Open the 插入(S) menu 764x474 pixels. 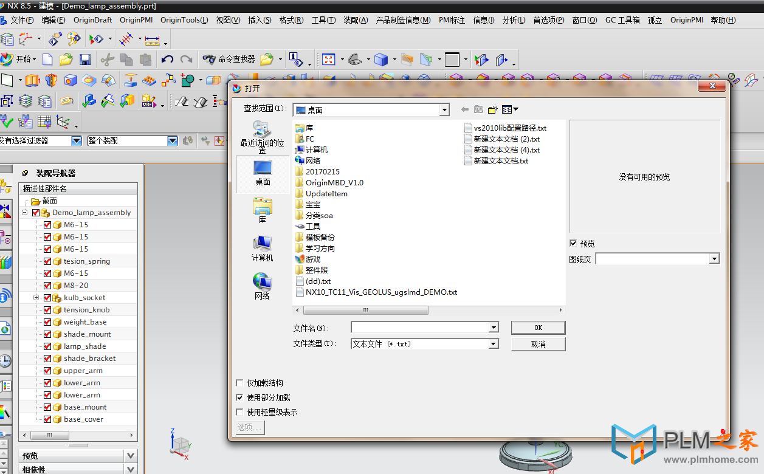[x=260, y=20]
